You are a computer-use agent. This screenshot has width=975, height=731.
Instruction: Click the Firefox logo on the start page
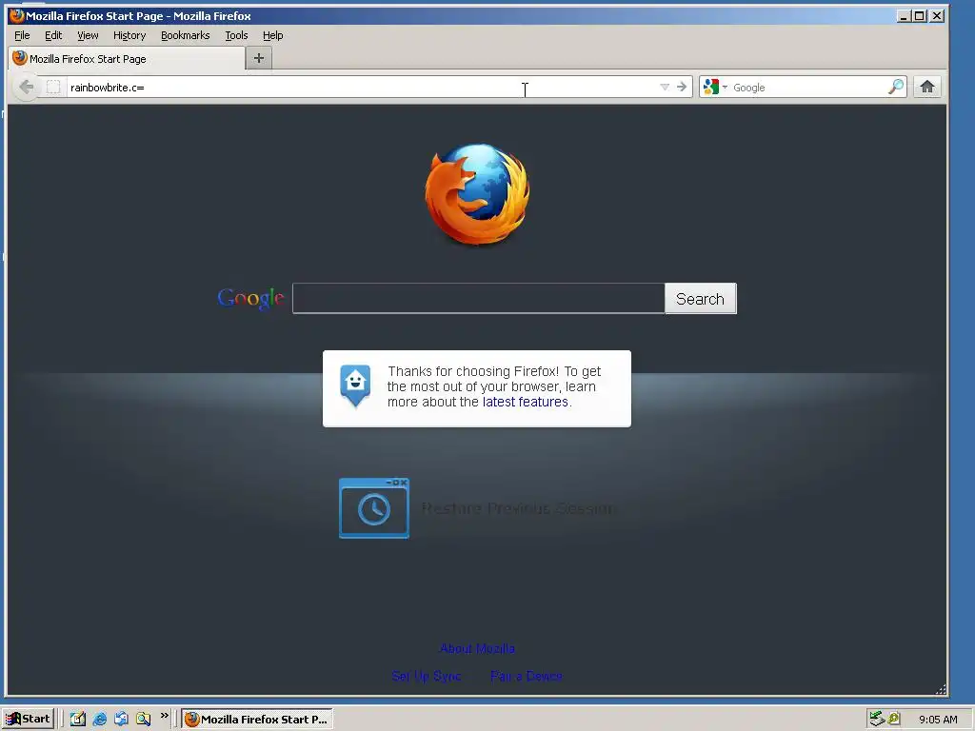477,193
